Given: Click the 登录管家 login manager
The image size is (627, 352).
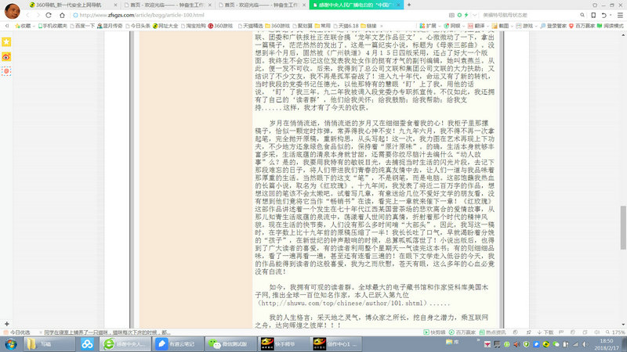Looking at the screenshot, I should click(x=553, y=26).
